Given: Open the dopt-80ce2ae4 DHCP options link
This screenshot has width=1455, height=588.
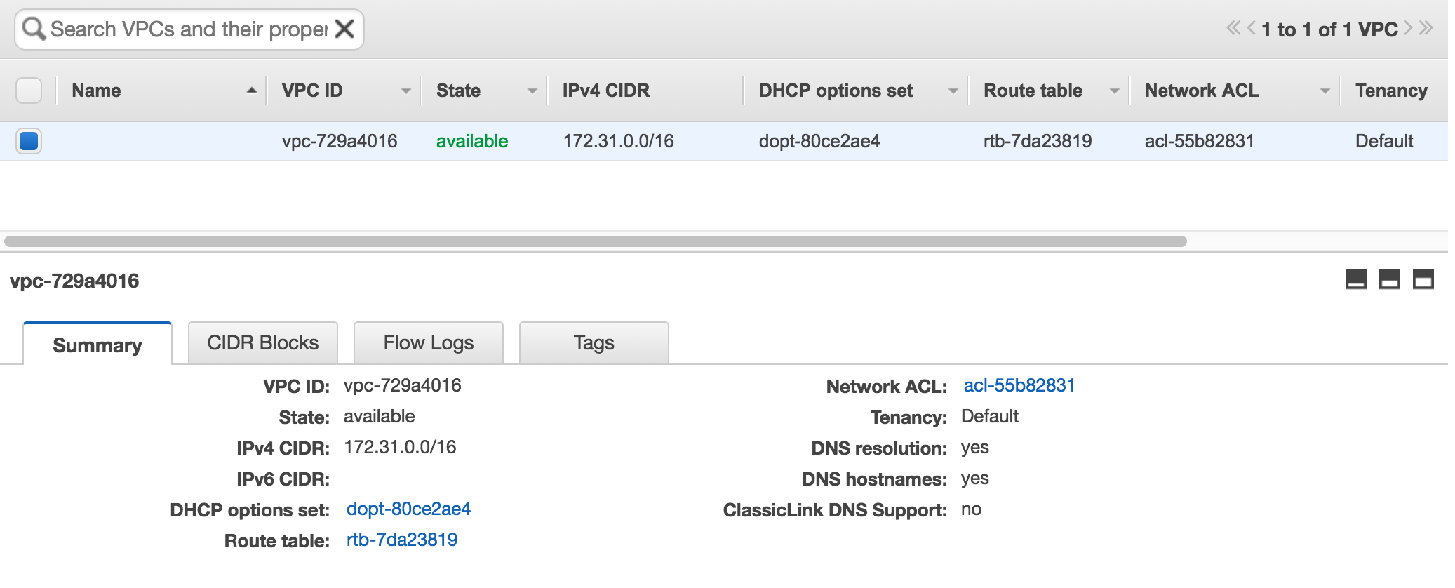Looking at the screenshot, I should tap(409, 509).
